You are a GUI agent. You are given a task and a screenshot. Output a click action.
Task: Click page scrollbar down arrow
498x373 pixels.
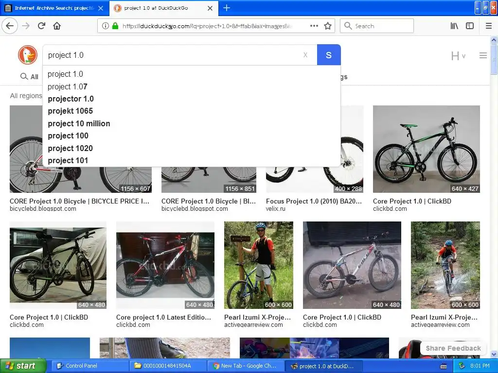click(494, 354)
